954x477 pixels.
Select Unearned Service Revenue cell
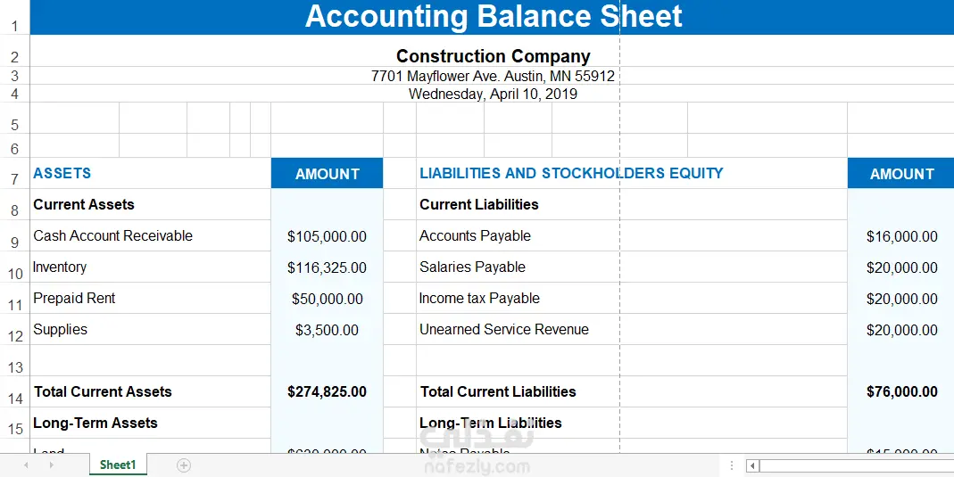[632, 329]
